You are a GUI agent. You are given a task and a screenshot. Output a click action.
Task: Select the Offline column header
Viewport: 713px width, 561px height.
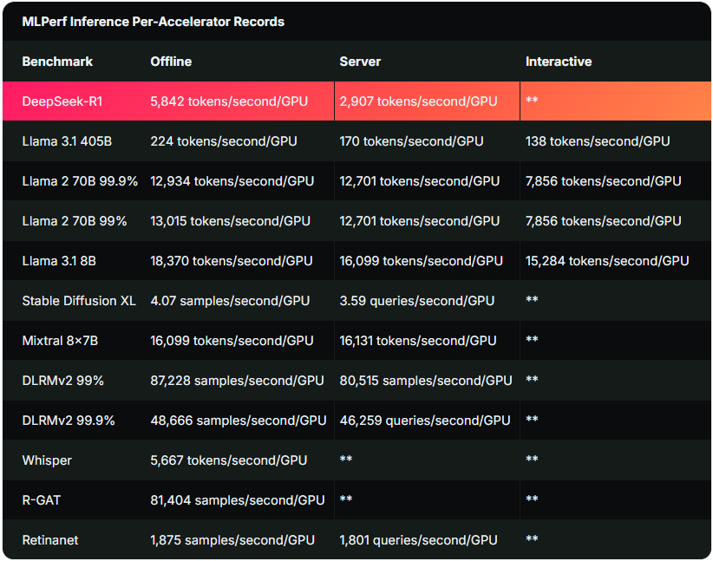click(x=171, y=62)
